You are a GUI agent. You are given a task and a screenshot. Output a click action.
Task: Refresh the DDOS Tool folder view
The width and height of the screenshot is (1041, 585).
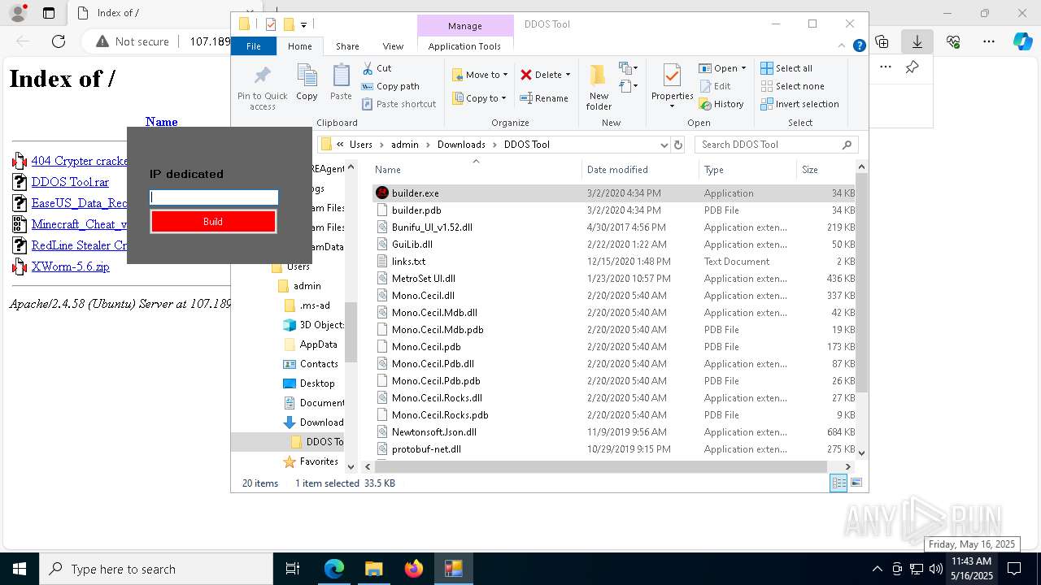click(678, 145)
